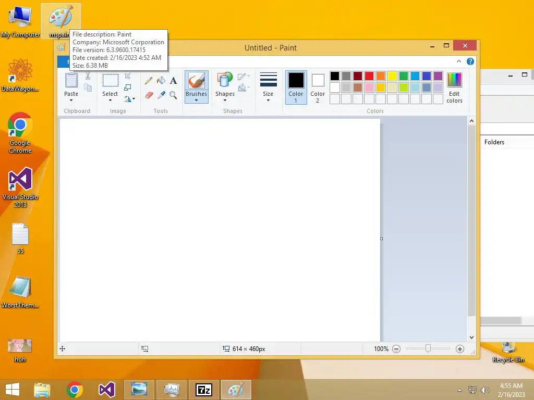The height and width of the screenshot is (400, 534).
Task: Click the canvas right-edge resize handle
Action: (381, 239)
